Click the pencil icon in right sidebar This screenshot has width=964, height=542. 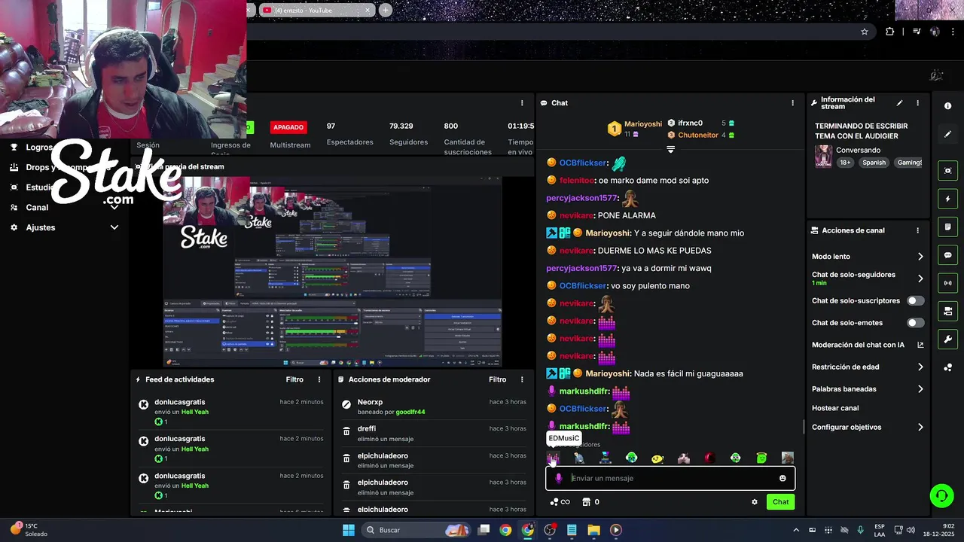point(947,134)
